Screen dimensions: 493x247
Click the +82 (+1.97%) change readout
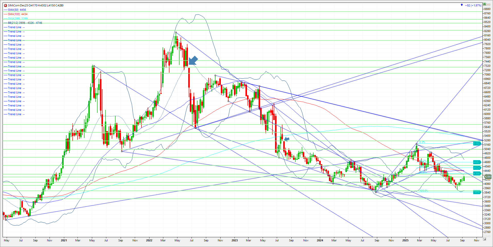pos(474,5)
